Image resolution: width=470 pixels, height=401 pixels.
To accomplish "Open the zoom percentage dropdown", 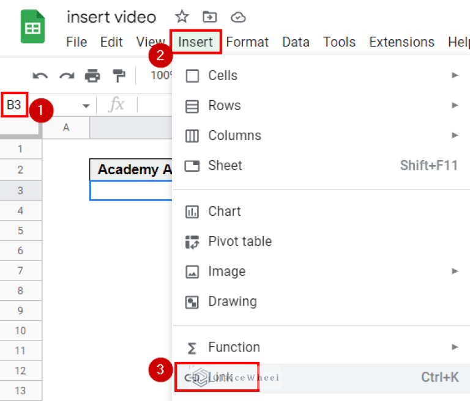I will (162, 75).
